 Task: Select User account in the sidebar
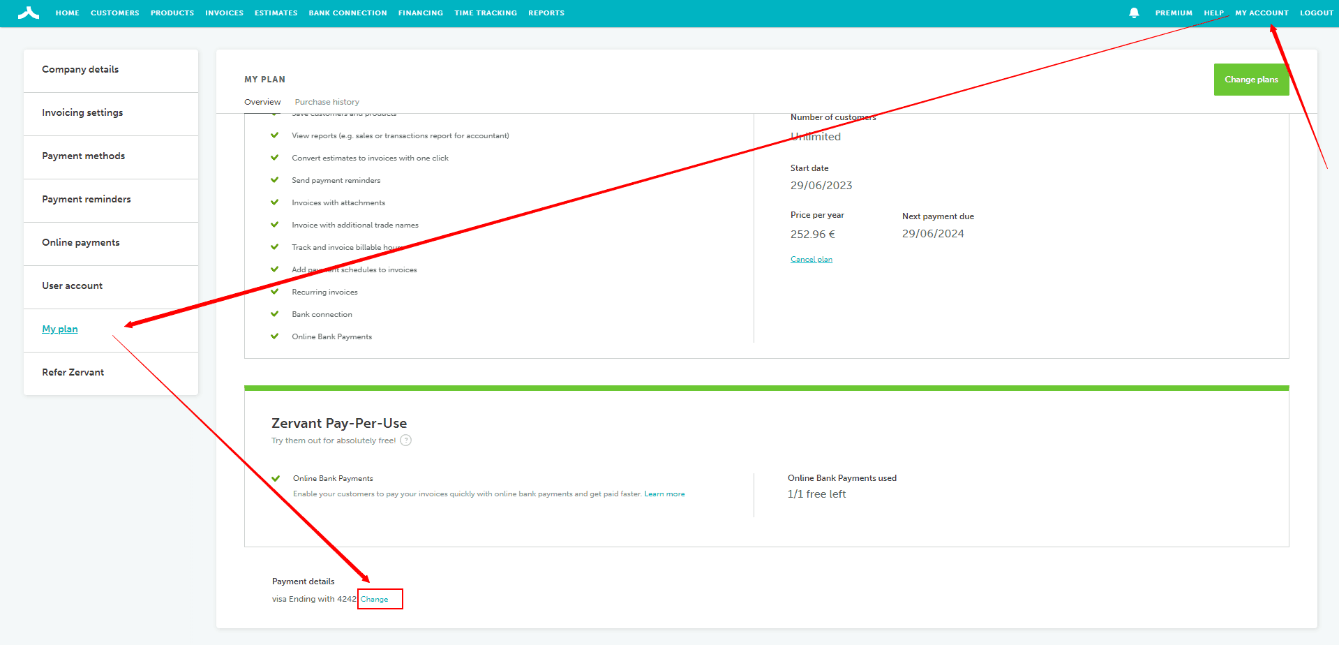(x=111, y=286)
